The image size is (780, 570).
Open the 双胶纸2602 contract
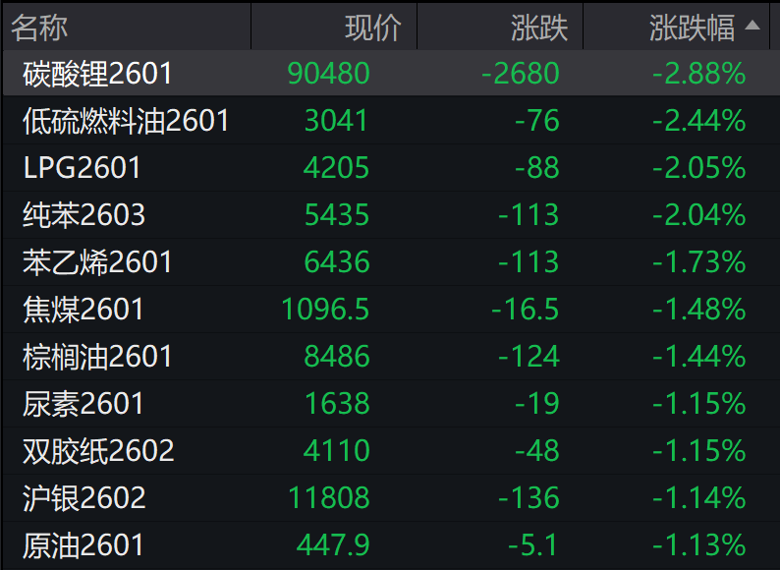(x=98, y=451)
